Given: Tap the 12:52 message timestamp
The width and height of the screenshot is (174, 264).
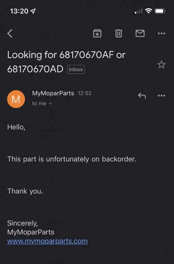Looking at the screenshot, I should (x=85, y=93).
